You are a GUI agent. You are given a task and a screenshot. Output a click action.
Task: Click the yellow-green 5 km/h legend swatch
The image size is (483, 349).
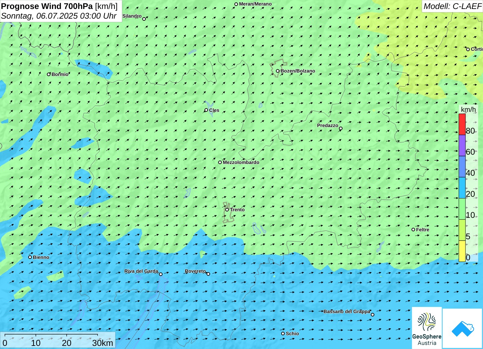[462, 230]
